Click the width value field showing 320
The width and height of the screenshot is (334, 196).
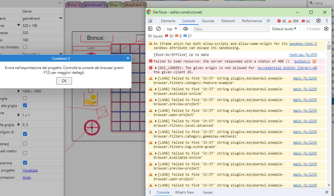point(42,33)
